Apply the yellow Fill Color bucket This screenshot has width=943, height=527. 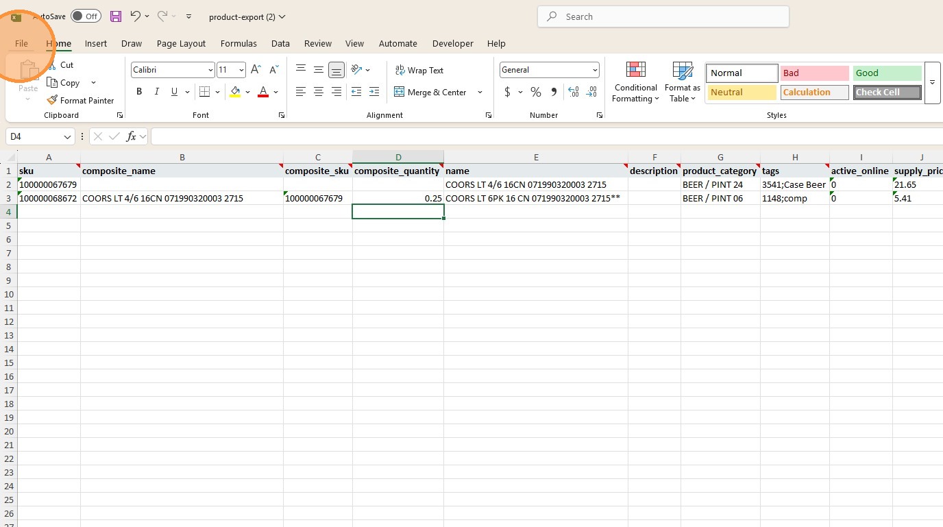point(236,92)
